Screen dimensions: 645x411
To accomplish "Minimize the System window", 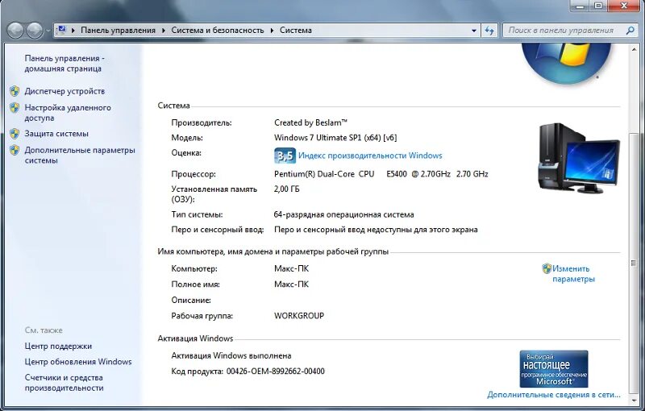I will 580,6.
